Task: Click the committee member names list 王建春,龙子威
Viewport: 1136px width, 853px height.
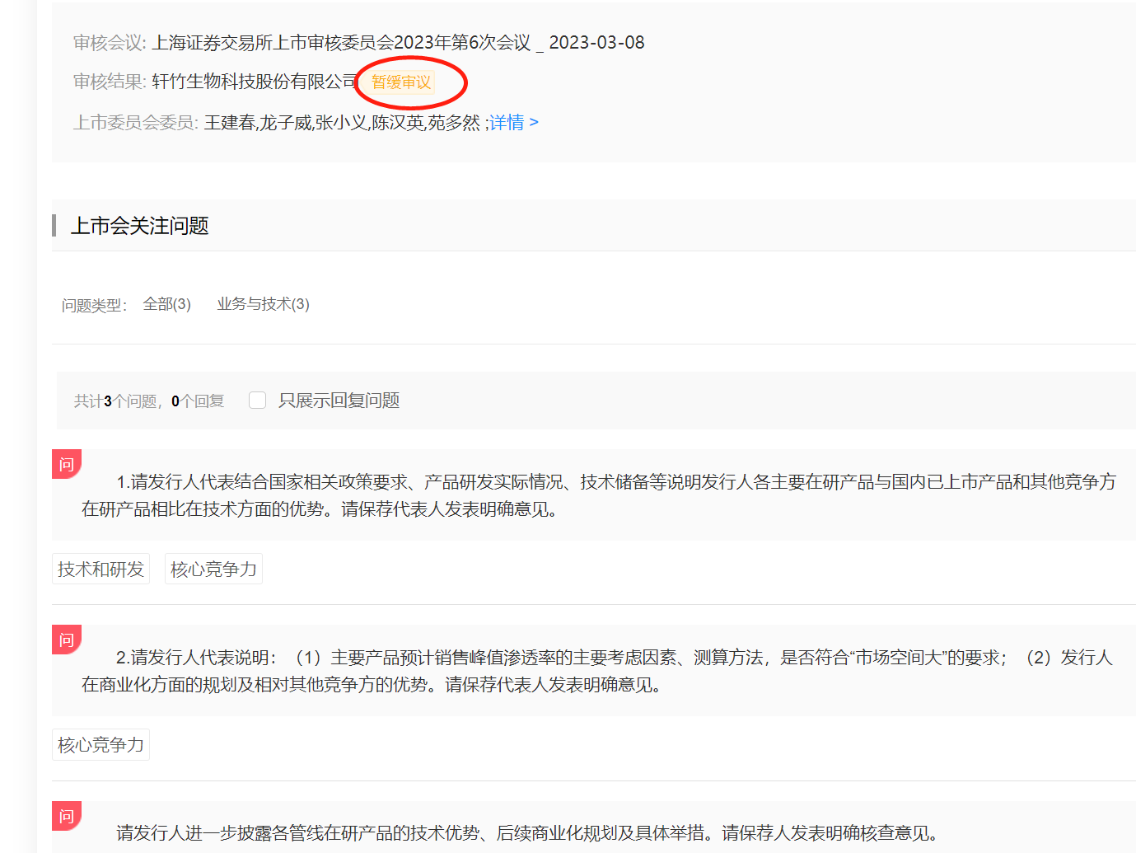Action: tap(342, 123)
